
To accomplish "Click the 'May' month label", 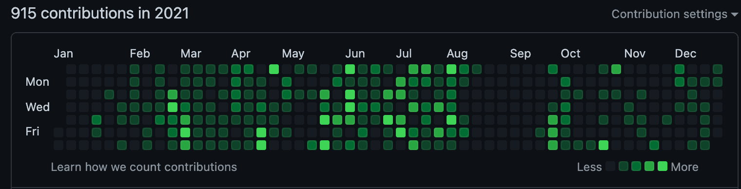I will pos(293,54).
